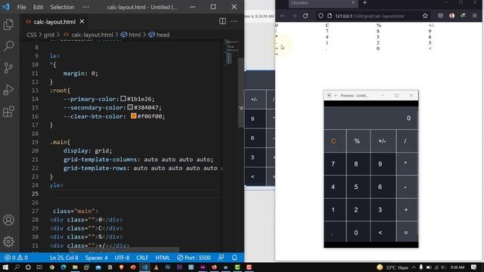The height and width of the screenshot is (272, 484).
Task: Open the Selection menu
Action: 62,7
